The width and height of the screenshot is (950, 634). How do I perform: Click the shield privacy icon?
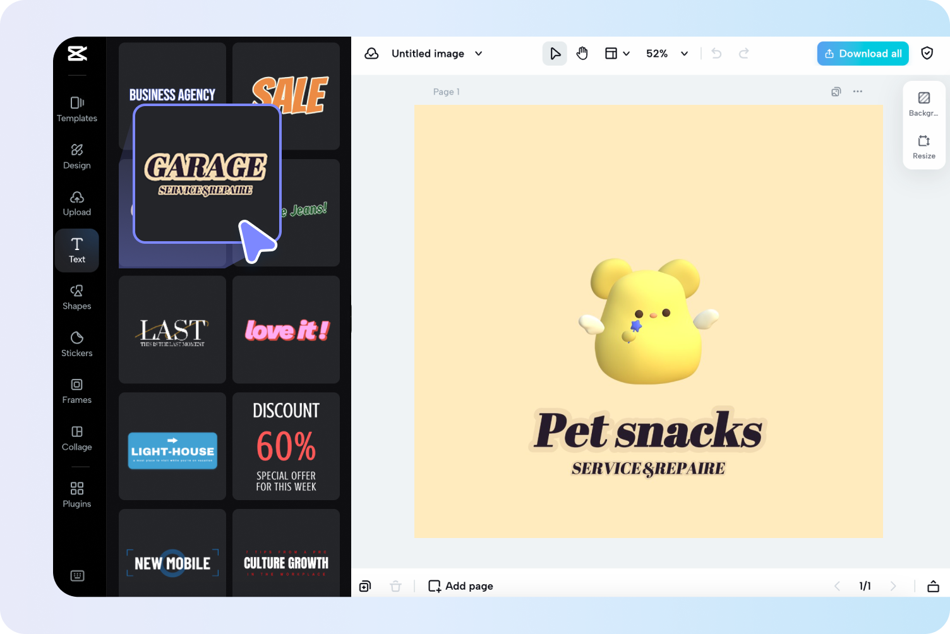[x=927, y=54]
